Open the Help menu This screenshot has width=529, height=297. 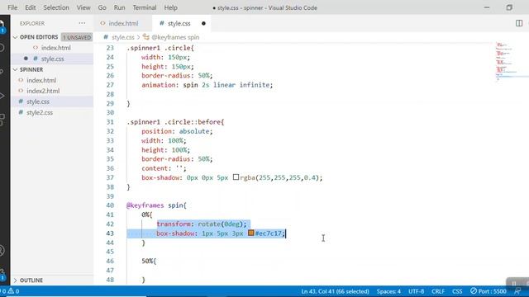tap(171, 7)
